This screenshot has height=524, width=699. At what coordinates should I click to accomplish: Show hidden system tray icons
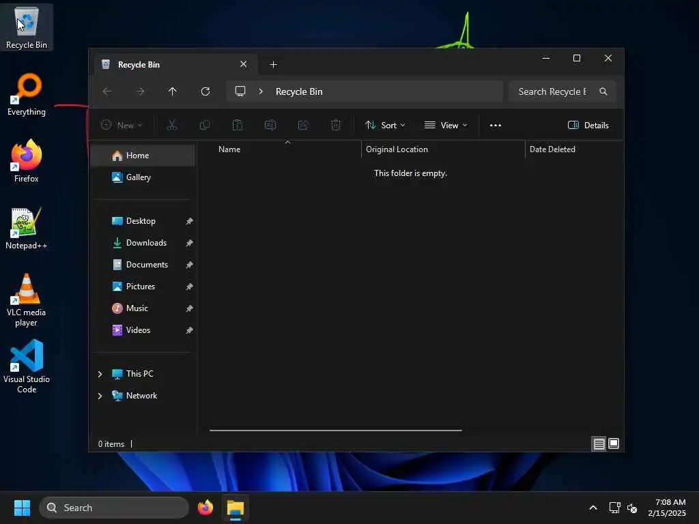[593, 508]
